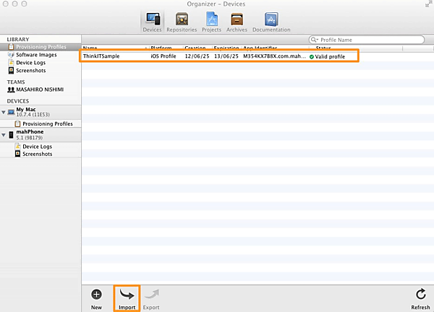Image resolution: width=434 pixels, height=312 pixels.
Task: Select the ThinkITSample profile row
Action: point(217,56)
